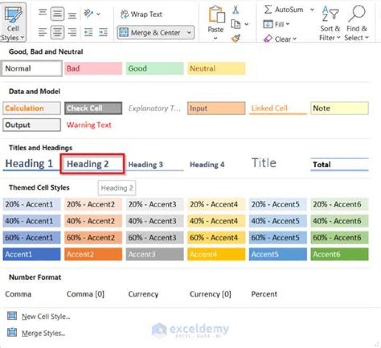Apply the Linked Cell style
The height and width of the screenshot is (348, 381).
point(278,108)
